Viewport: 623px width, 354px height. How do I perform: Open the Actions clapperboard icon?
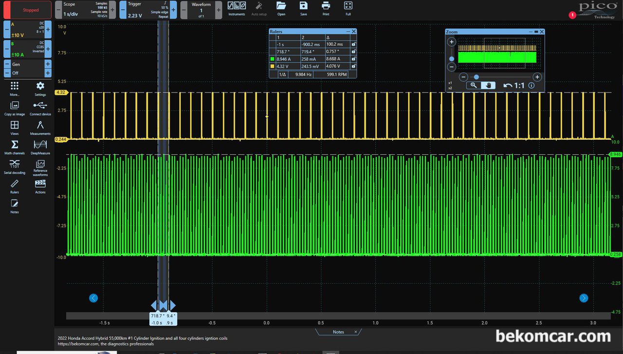click(40, 184)
